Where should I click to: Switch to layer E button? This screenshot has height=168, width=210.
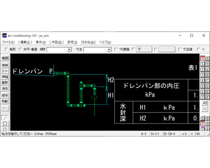(207, 92)
